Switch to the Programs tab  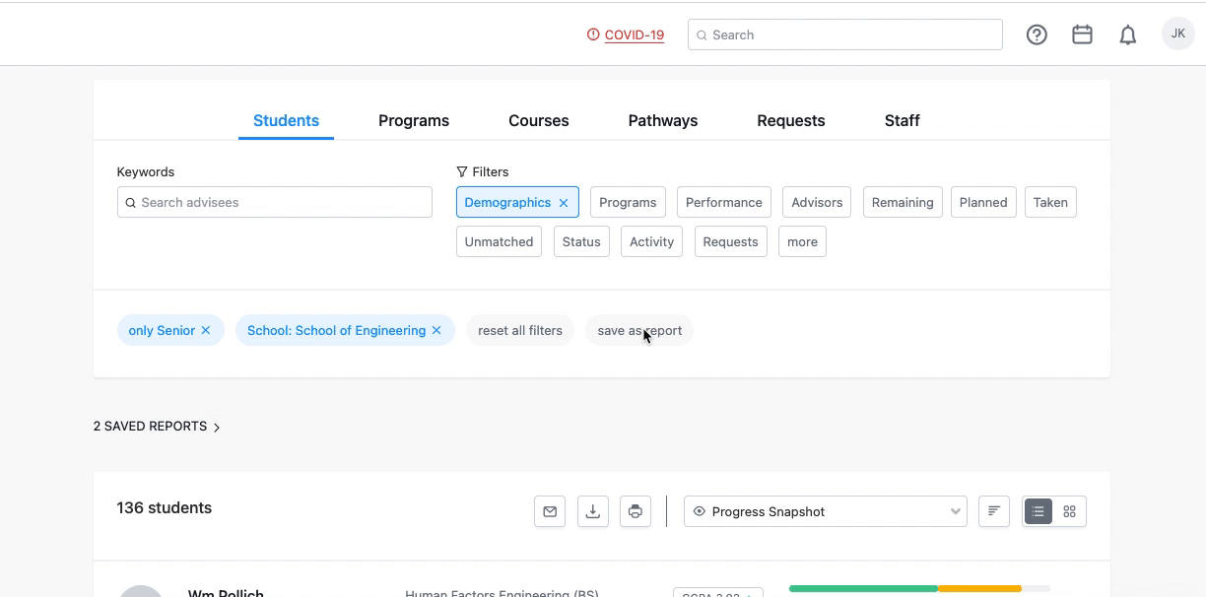[x=414, y=120]
